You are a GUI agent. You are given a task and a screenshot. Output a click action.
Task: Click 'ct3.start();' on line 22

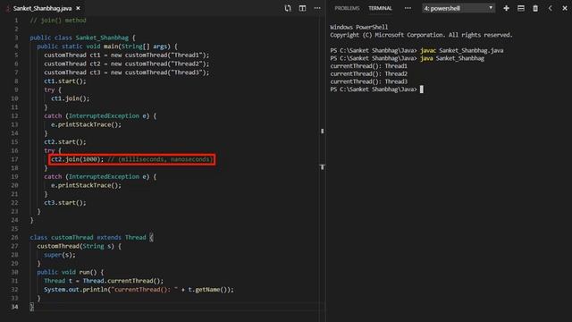[x=65, y=203]
